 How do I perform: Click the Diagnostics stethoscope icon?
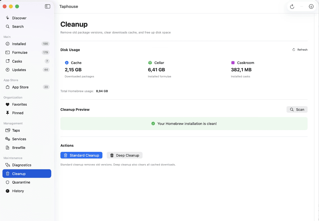8,165
